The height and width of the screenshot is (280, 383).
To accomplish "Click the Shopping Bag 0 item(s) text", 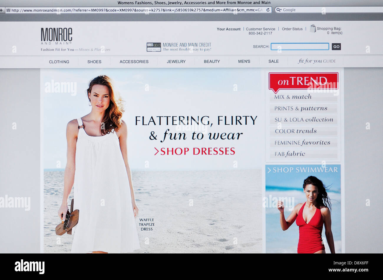I will pos(329,31).
